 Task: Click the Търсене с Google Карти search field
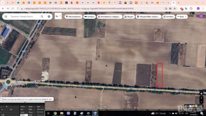click(x=23, y=16)
